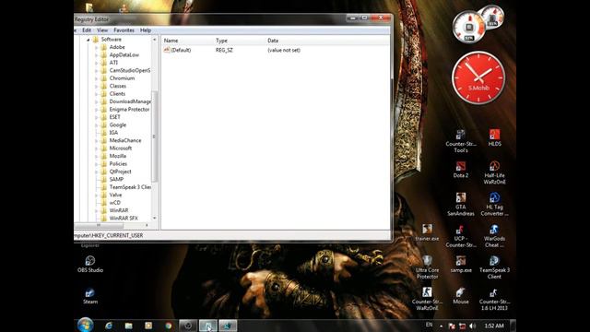Select the Mozilla key folder

(x=104, y=156)
